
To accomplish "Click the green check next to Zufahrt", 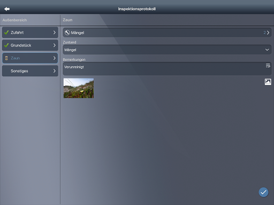I will [6, 33].
